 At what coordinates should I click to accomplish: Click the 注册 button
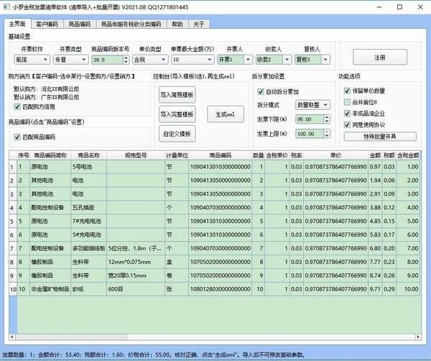379,57
